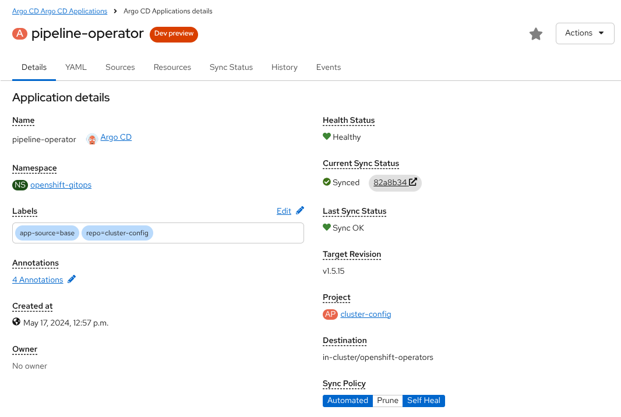Open the cluster-config project link
The height and width of the screenshot is (417, 621).
366,314
